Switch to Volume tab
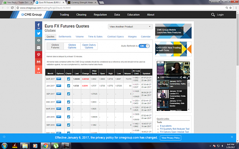Image resolution: width=239 pixels, height=149 pixels. tap(80, 37)
